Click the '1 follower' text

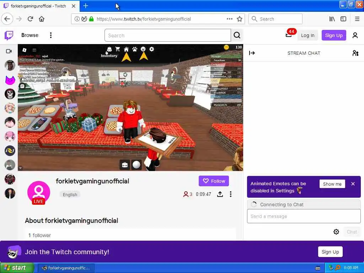pos(39,235)
